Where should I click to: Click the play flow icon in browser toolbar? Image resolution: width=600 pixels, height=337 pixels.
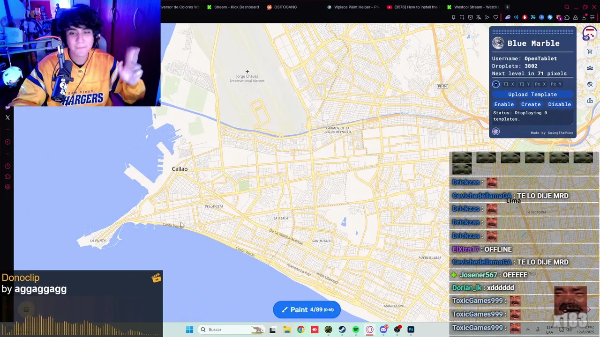487,17
